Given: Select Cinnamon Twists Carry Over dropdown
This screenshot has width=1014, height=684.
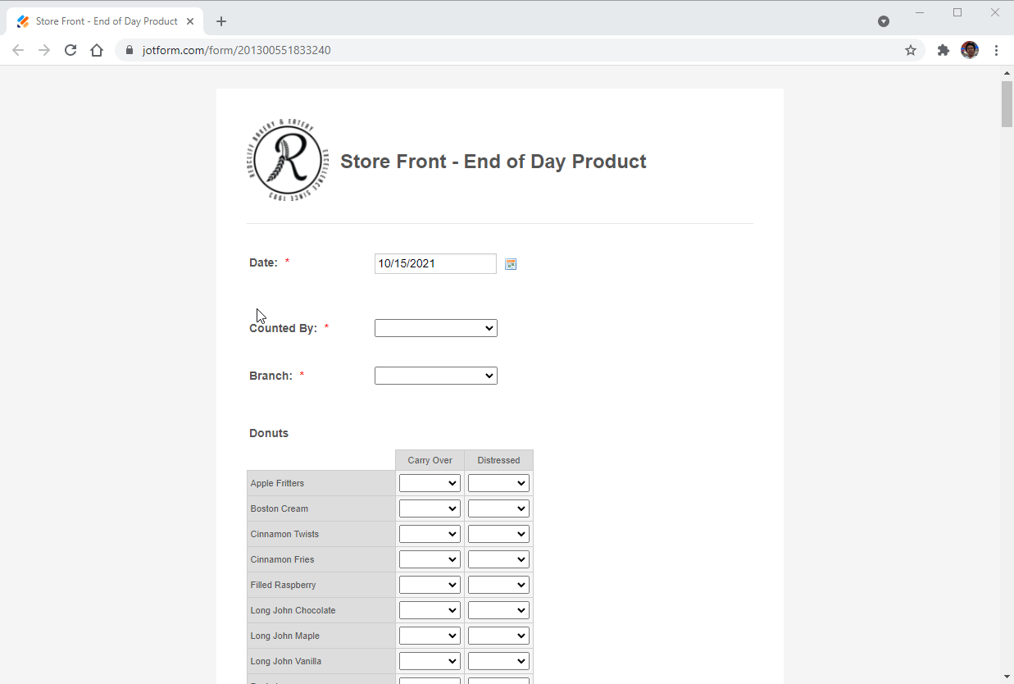Looking at the screenshot, I should 430,535.
